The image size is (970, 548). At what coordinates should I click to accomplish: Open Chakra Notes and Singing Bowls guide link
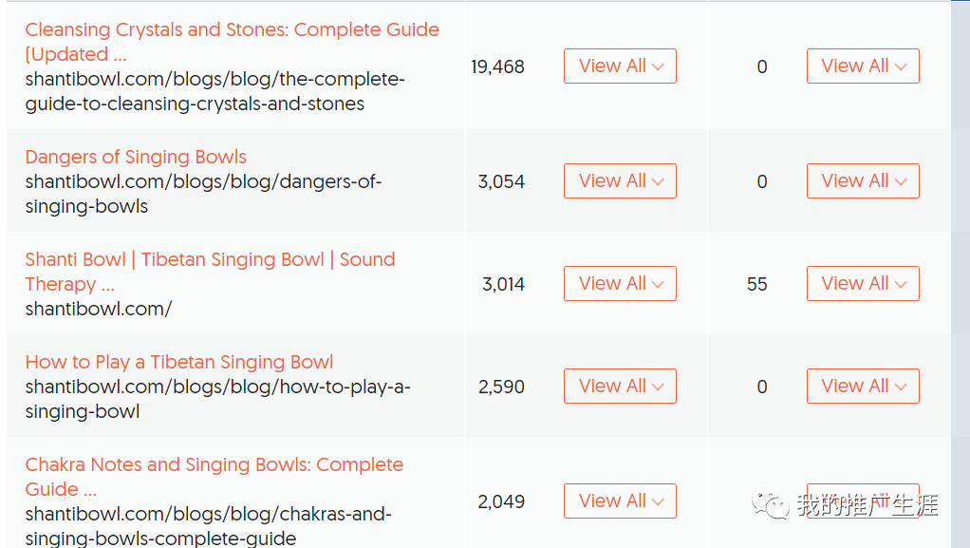(x=214, y=465)
